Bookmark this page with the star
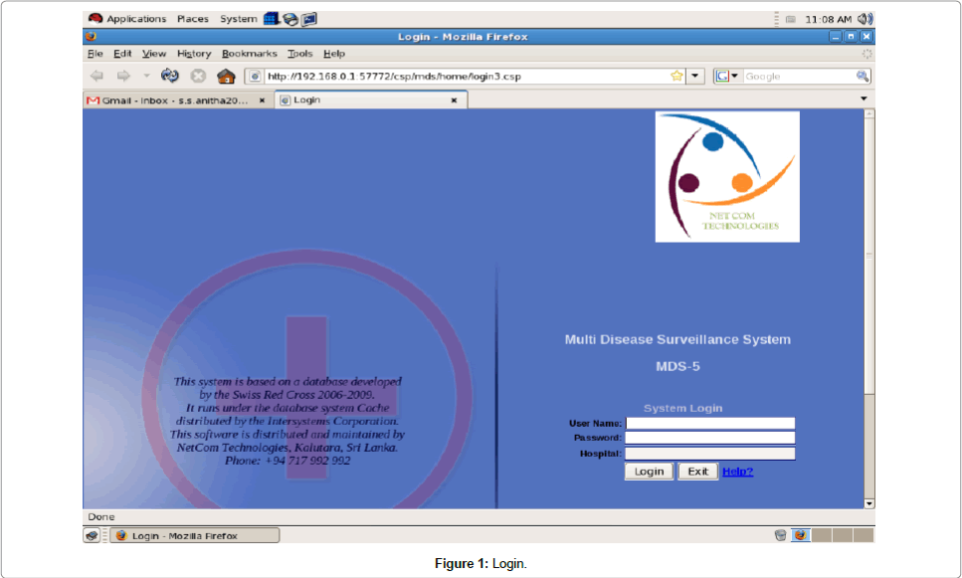The width and height of the screenshot is (962, 578). 676,76
